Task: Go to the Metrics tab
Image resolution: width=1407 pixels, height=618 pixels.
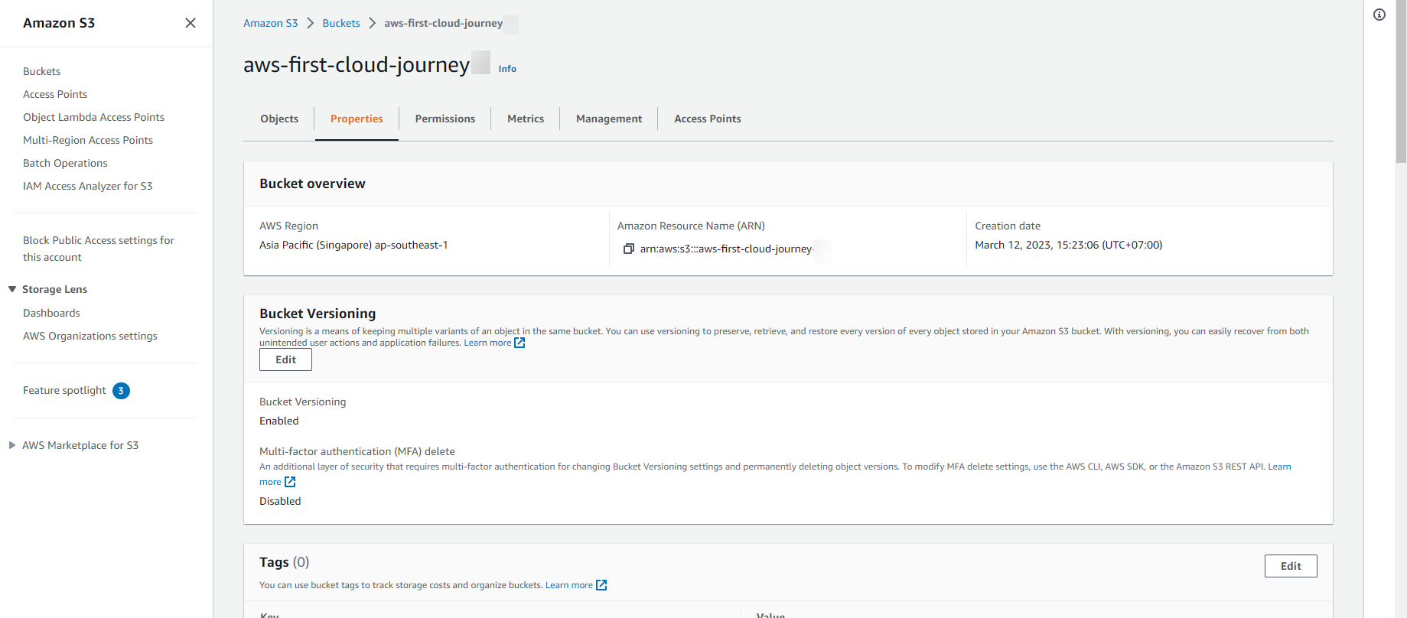Action: [x=526, y=119]
